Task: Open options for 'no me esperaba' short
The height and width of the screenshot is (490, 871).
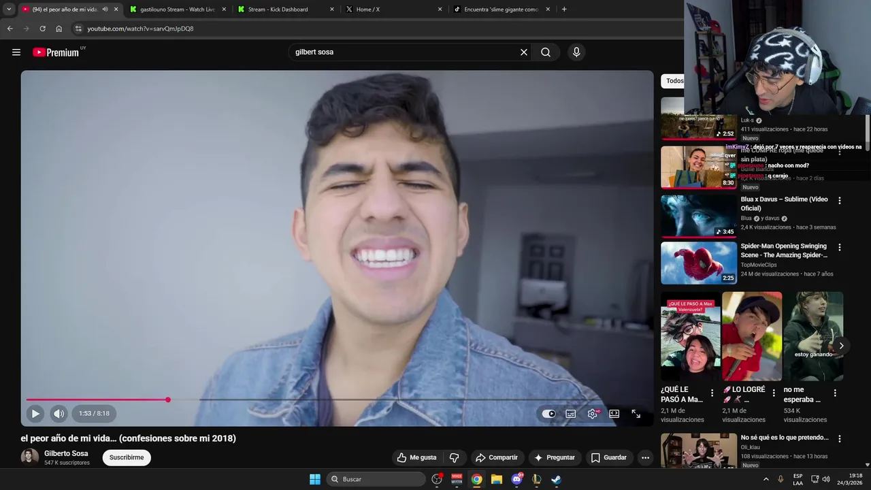Action: click(x=835, y=393)
